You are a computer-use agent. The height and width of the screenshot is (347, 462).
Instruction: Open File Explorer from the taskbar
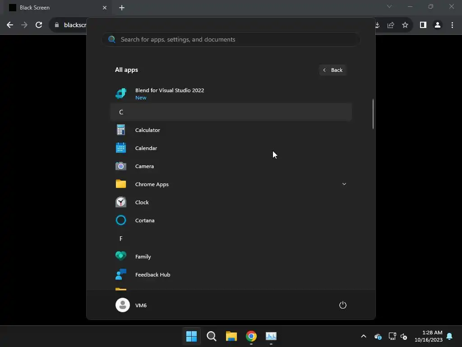click(231, 336)
